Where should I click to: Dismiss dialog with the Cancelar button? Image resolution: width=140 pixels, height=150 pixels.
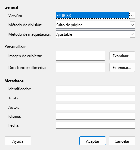click(122, 141)
